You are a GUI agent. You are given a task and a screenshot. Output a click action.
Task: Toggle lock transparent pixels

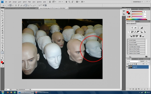tap(130, 64)
